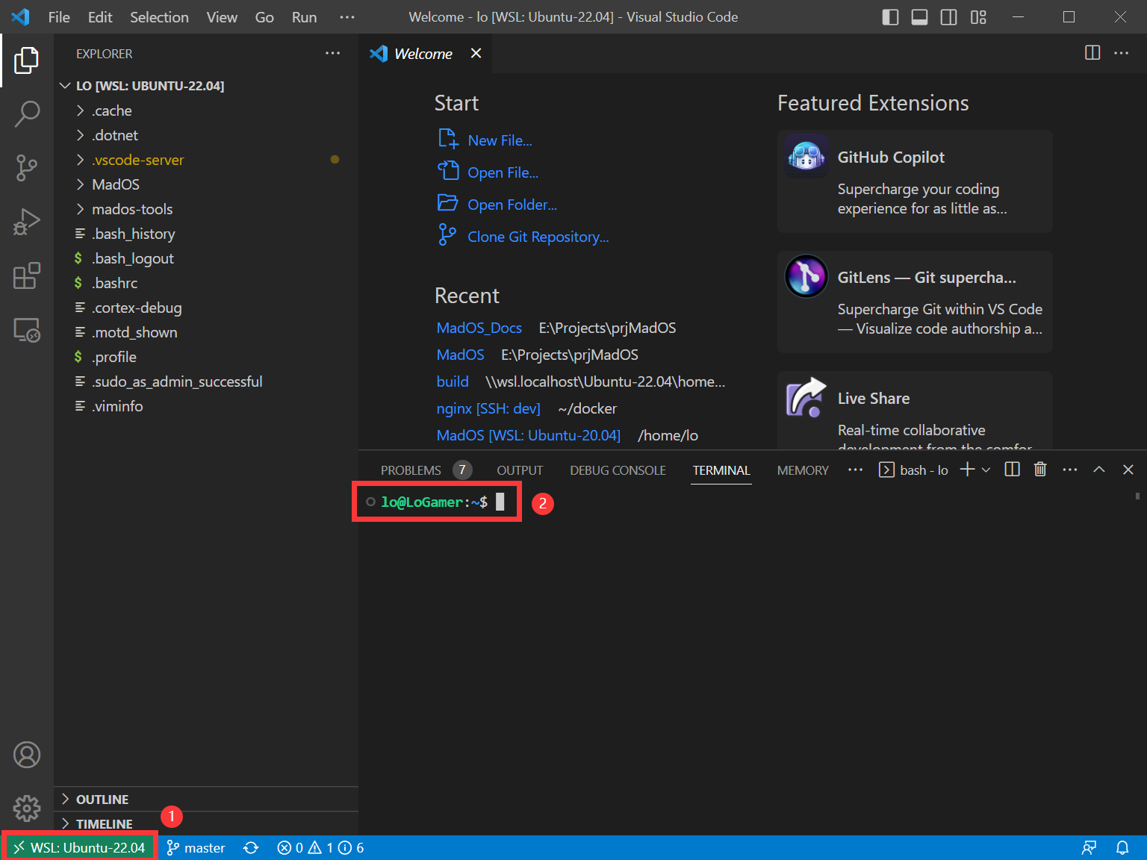Screen dimensions: 1147x860
Task: Open terminal panel more actions menu
Action: click(x=1069, y=470)
